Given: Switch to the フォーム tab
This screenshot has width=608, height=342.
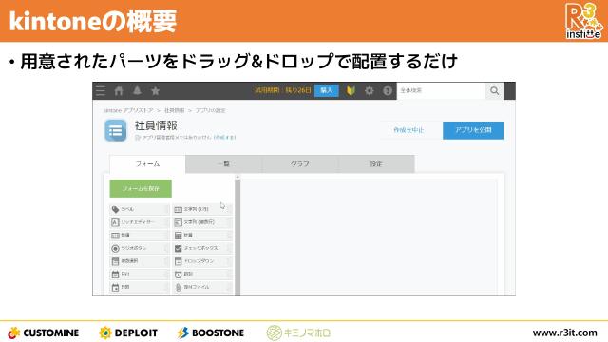Looking at the screenshot, I should click(147, 164).
